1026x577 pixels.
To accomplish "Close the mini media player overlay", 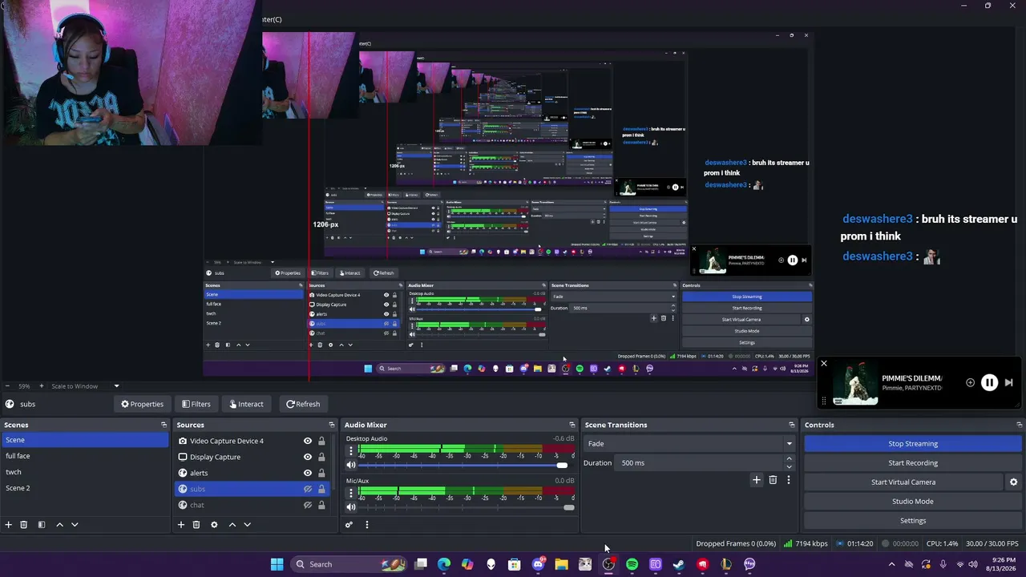I will (x=823, y=364).
